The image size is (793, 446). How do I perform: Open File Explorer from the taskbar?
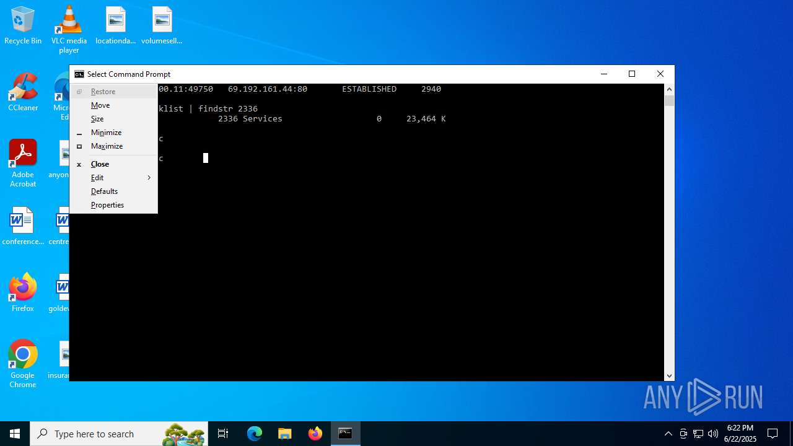284,434
